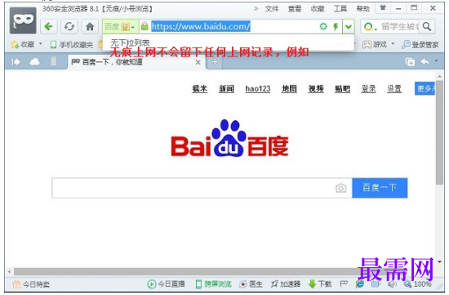Open the 收藏 menu
Screen dimensions: 449x295
[318, 9]
